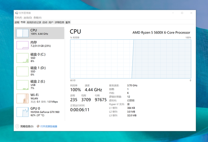Click the 3.70 GHz base speed value

[x=132, y=85]
